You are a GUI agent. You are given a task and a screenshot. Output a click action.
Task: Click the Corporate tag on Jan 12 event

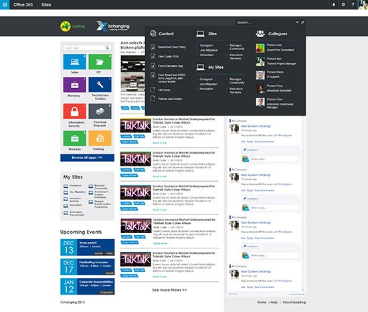(106, 293)
